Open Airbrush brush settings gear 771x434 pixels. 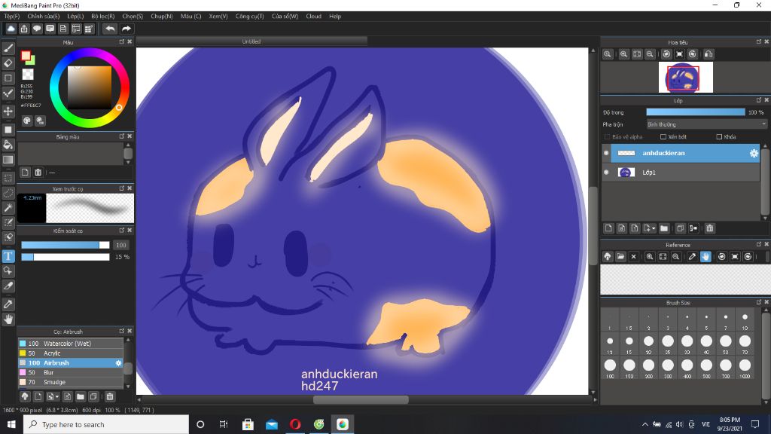(x=118, y=363)
